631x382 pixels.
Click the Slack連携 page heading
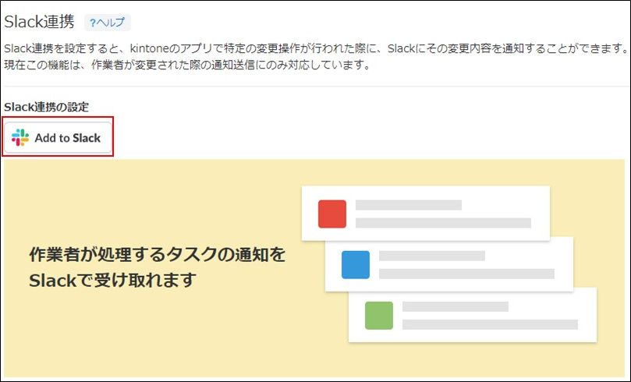pos(39,22)
